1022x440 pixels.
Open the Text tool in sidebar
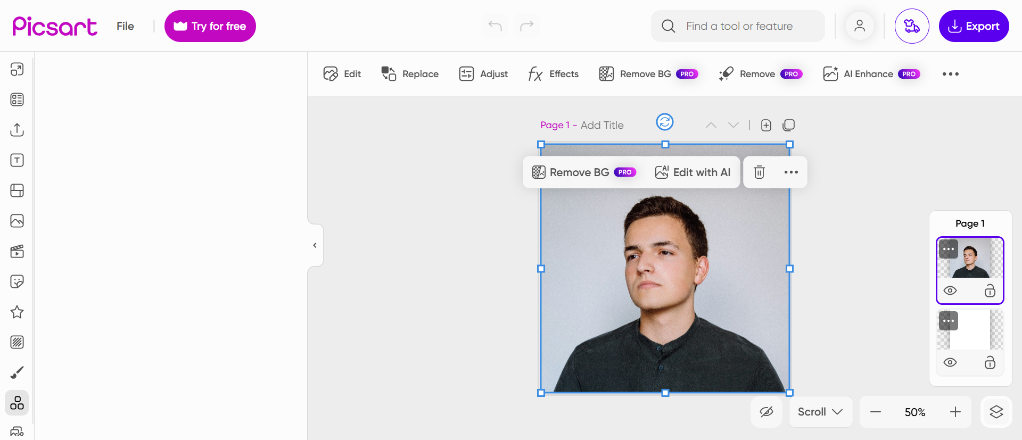click(x=17, y=160)
